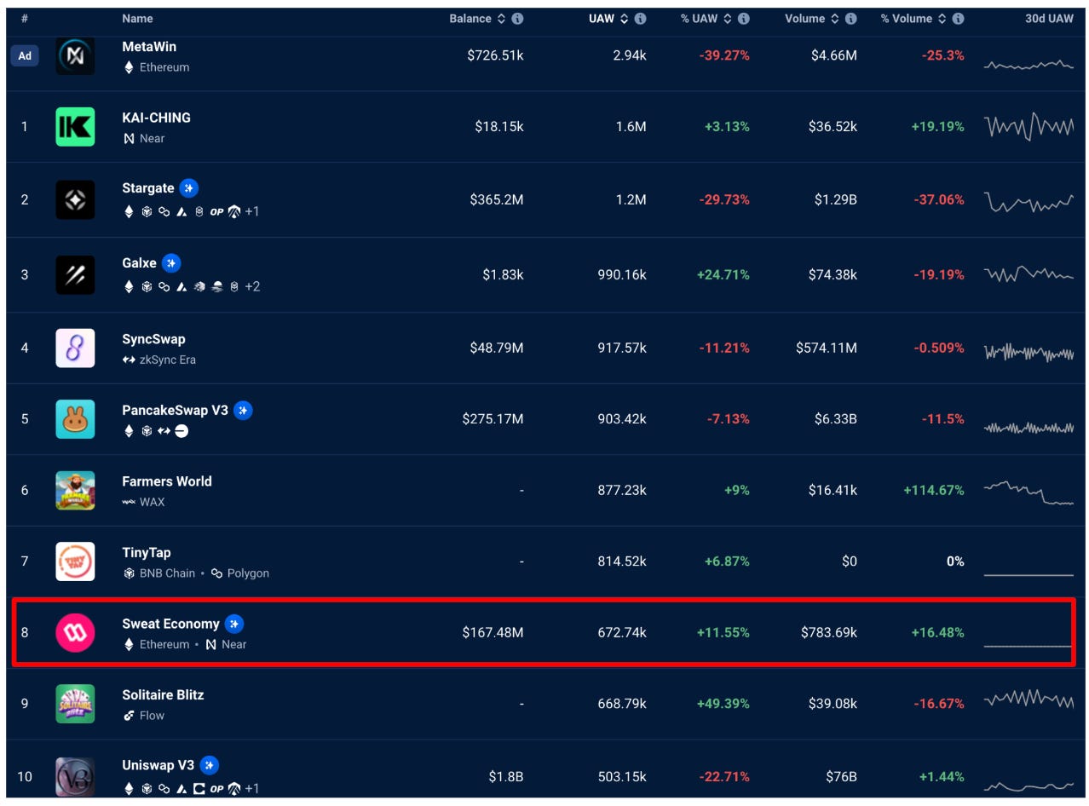Sort table by Balance column arrows

(501, 19)
